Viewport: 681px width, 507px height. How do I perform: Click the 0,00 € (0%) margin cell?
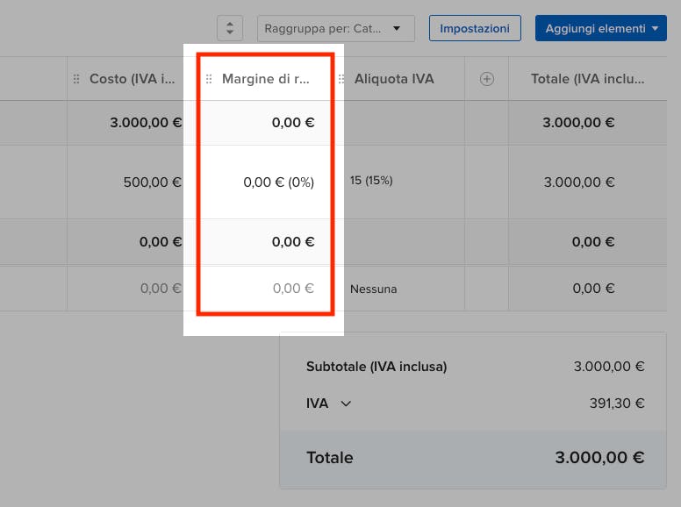click(x=278, y=182)
